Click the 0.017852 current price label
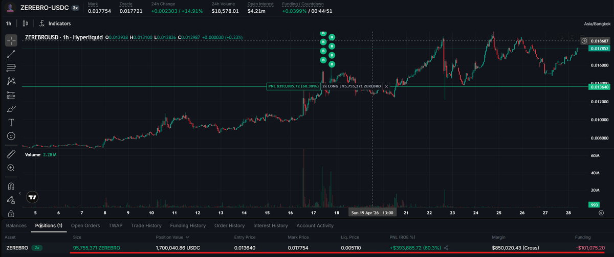614x257 pixels. pyautogui.click(x=599, y=49)
